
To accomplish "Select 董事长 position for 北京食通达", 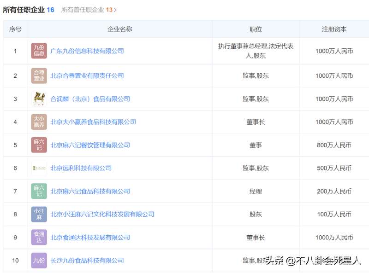I will point(256,237).
